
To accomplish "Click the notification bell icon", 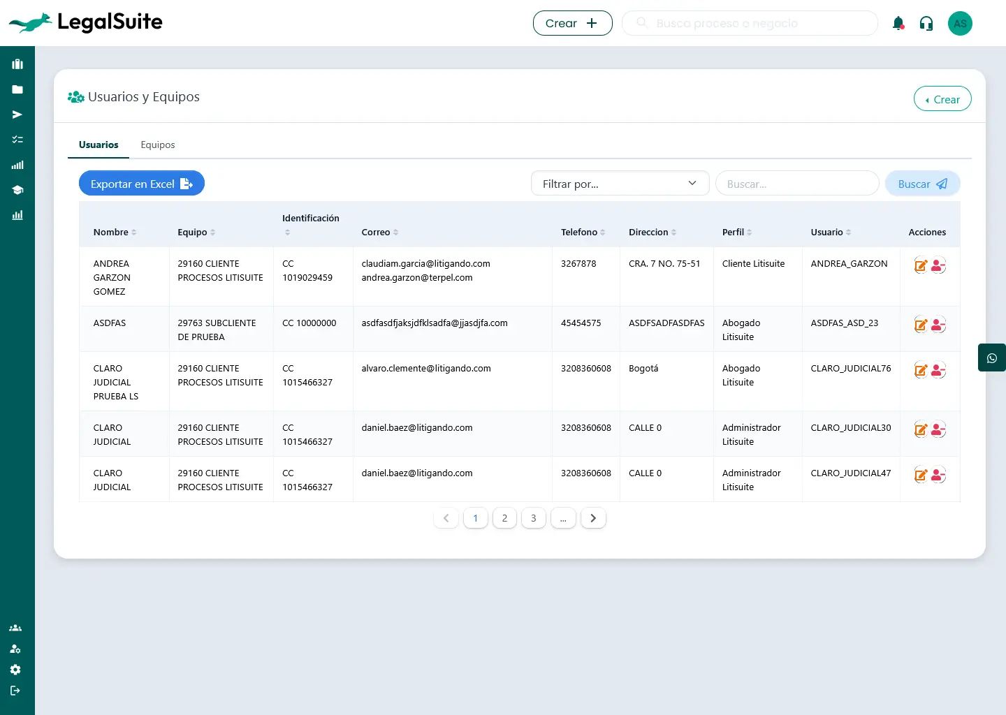I will 898,24.
